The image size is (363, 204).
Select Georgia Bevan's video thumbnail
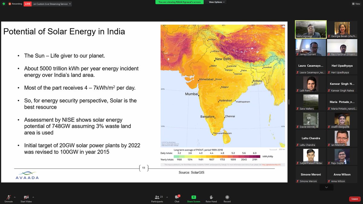coord(342,29)
